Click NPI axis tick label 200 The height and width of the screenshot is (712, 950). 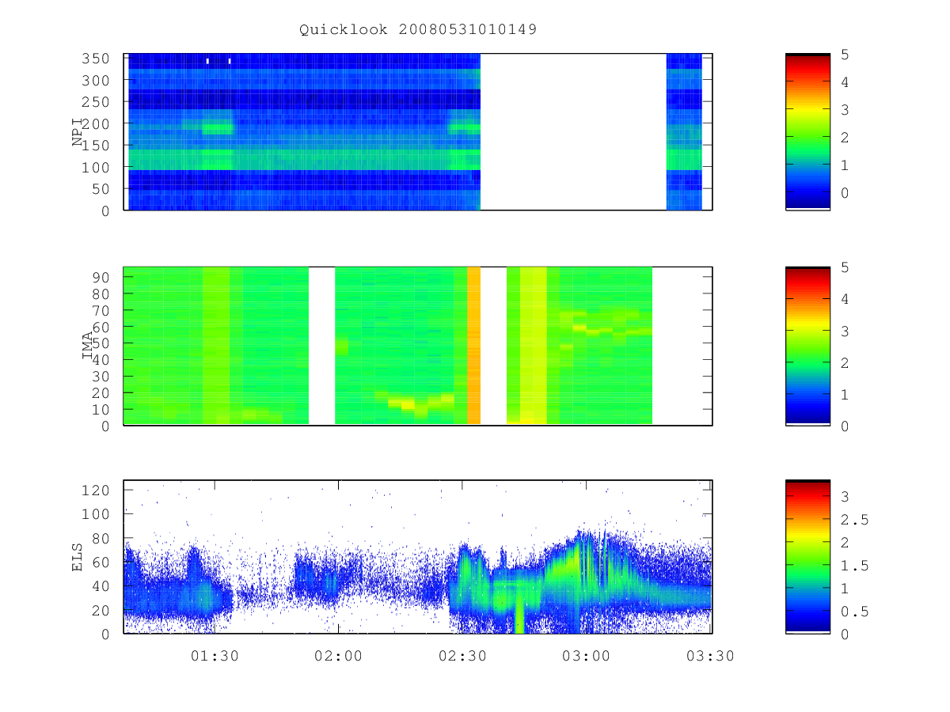coord(97,124)
